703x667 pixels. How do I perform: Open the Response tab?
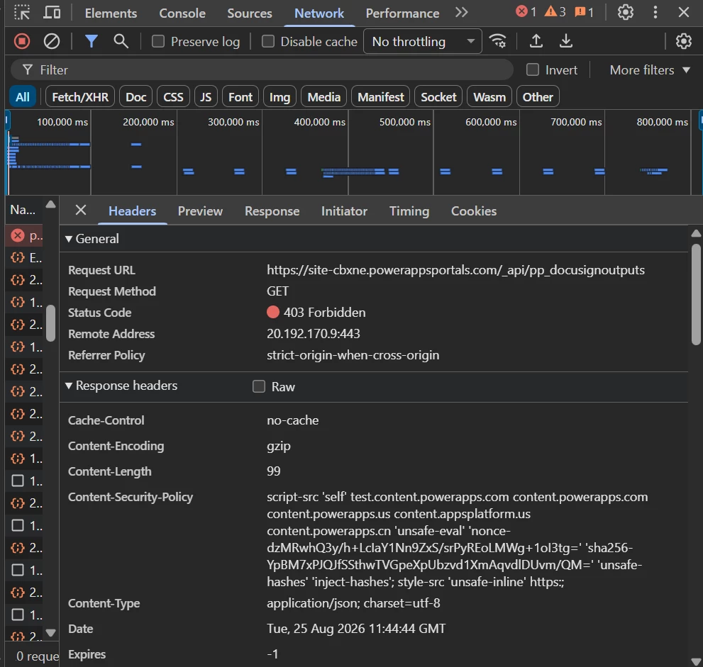[x=272, y=211]
